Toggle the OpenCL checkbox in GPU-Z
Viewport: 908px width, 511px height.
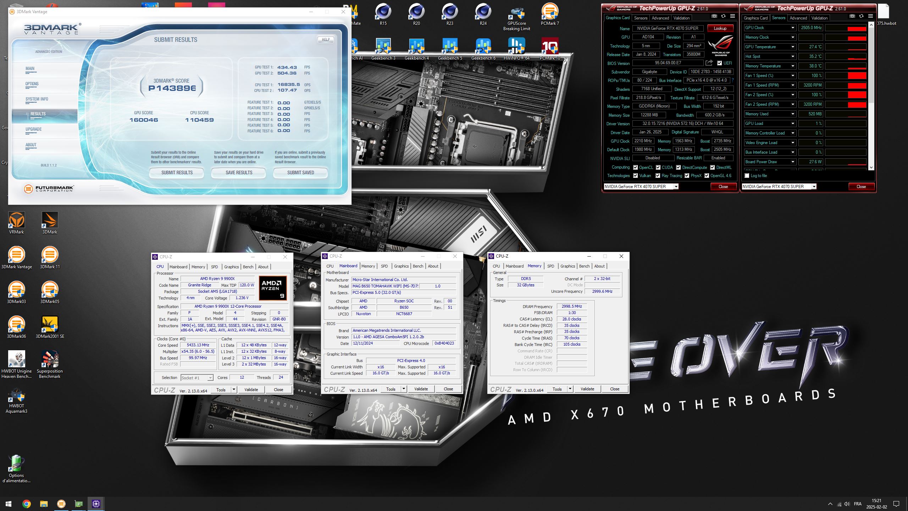636,167
